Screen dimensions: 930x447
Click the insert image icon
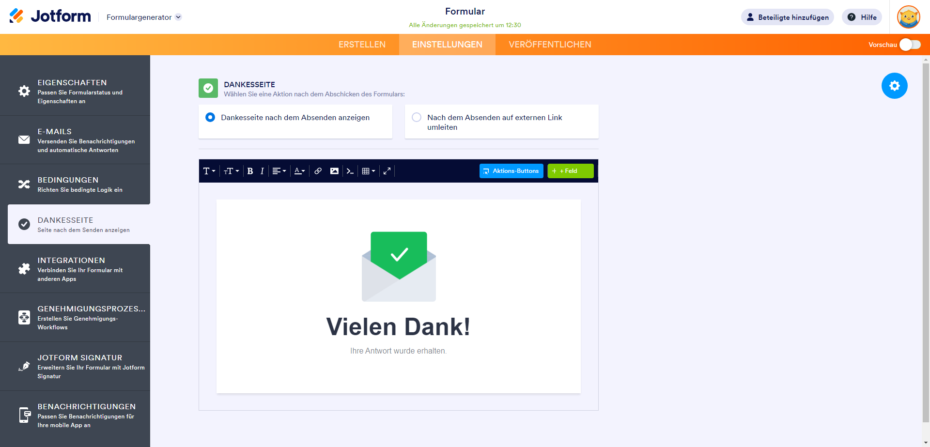(334, 171)
